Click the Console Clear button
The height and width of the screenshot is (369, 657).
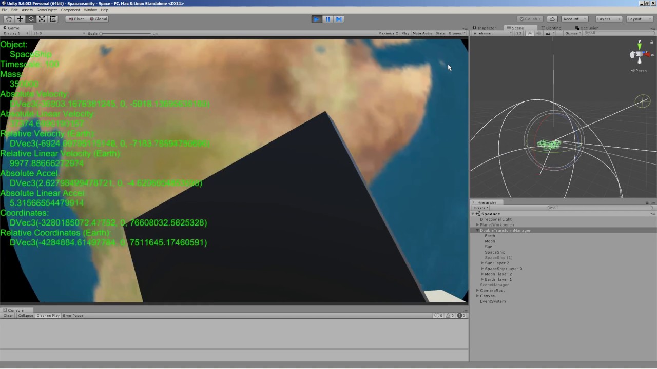point(8,316)
